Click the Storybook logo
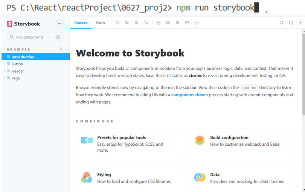Screen dimensions: 305x192 [23, 24]
